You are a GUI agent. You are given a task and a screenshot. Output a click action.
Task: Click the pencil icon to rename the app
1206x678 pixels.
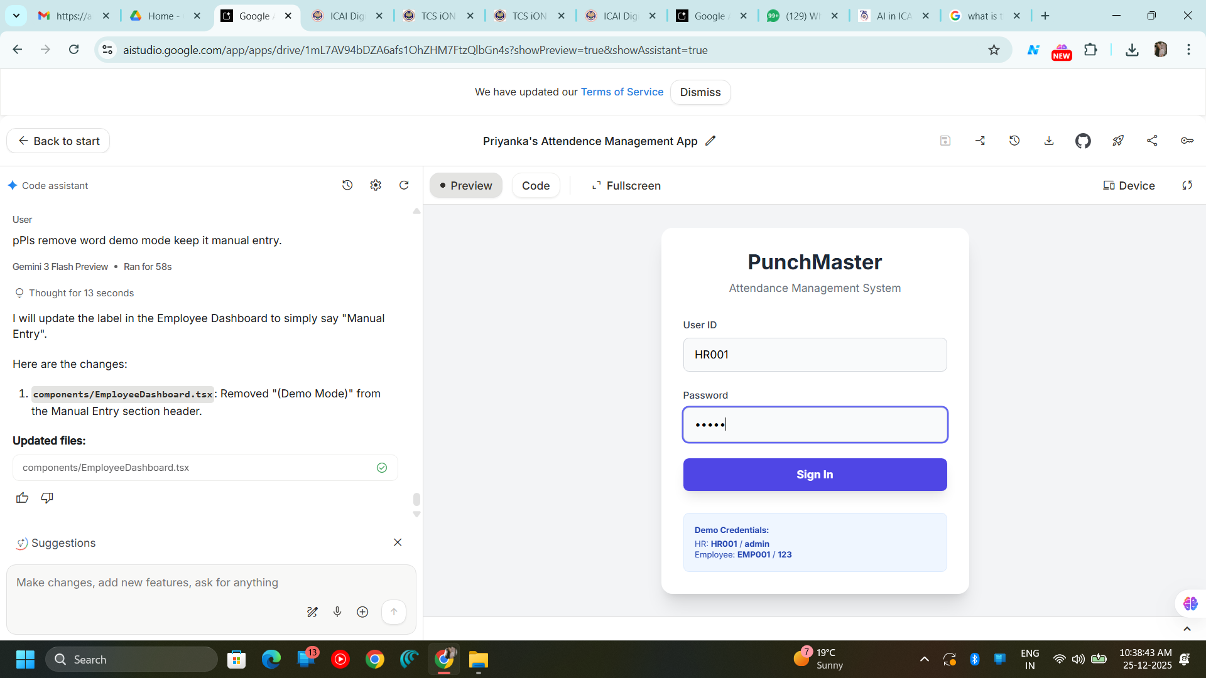click(x=710, y=141)
